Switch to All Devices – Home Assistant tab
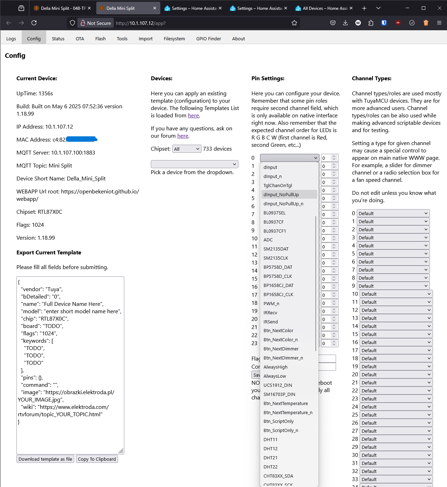The width and height of the screenshot is (447, 487). pos(324,8)
